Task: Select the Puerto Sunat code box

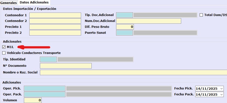Action: (124, 33)
